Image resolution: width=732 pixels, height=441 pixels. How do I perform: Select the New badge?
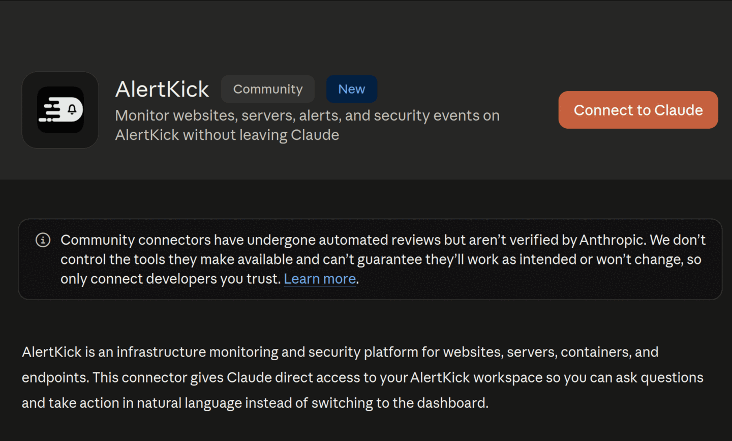click(x=352, y=89)
